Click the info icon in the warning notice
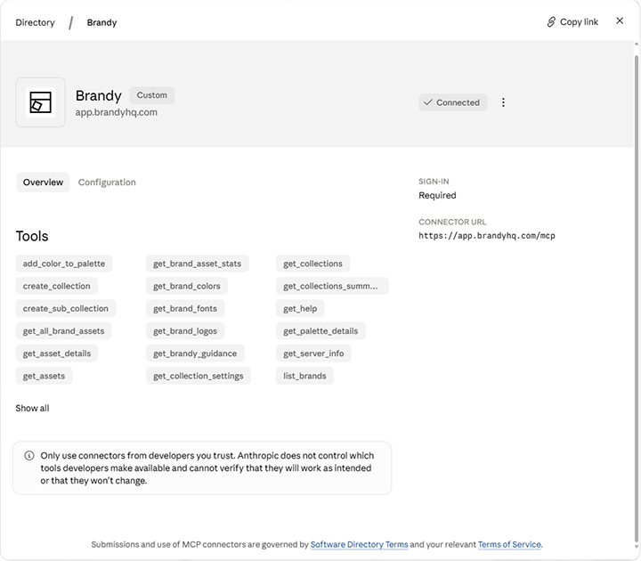Screen dimensions: 641x561 pos(29,456)
